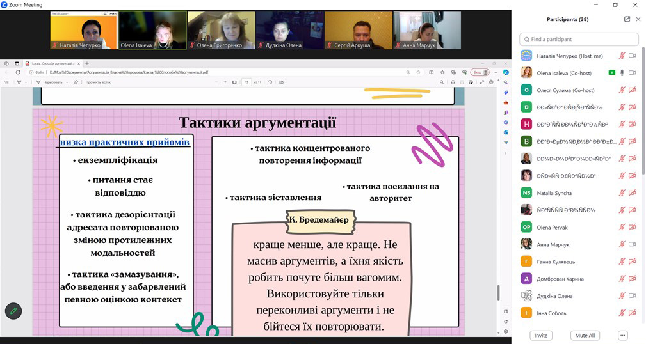Click the Invite button

[x=541, y=335]
